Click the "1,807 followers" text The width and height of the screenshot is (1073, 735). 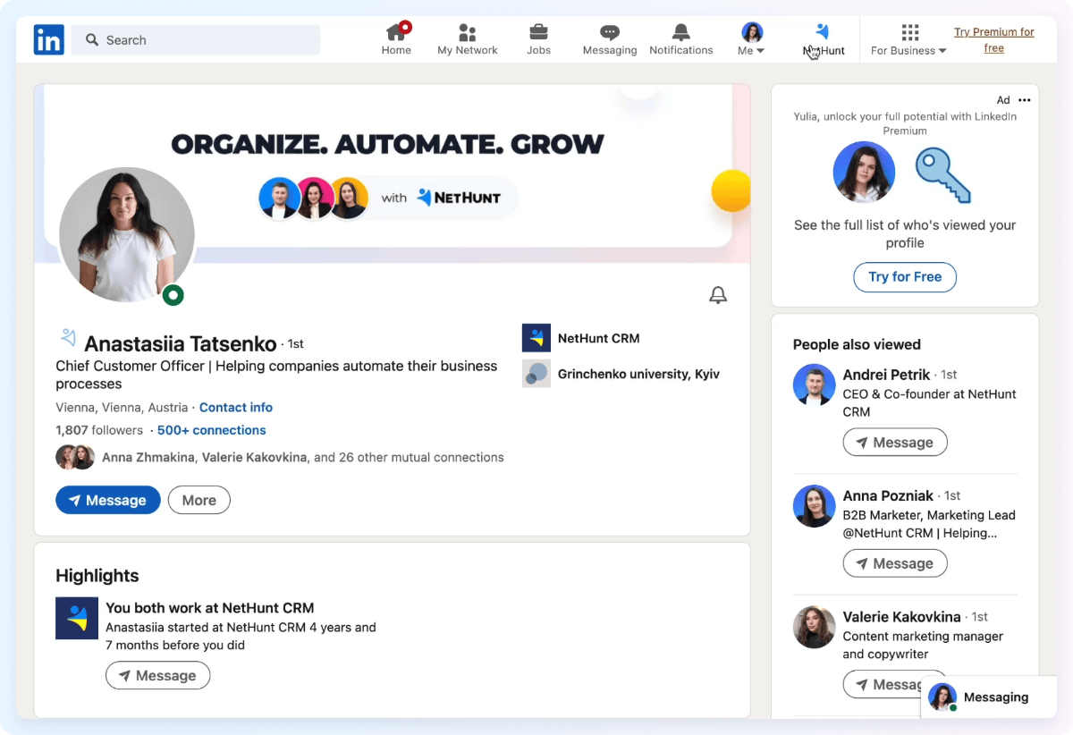coord(99,430)
